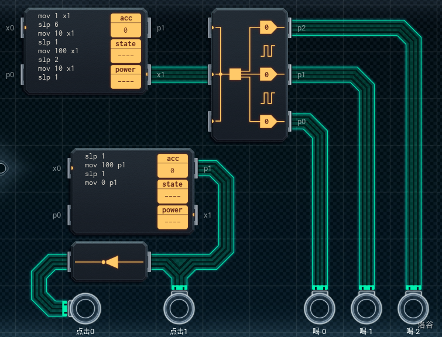The height and width of the screenshot is (337, 442).
Task: Click the state register of the top microcontroller
Action: tap(126, 50)
